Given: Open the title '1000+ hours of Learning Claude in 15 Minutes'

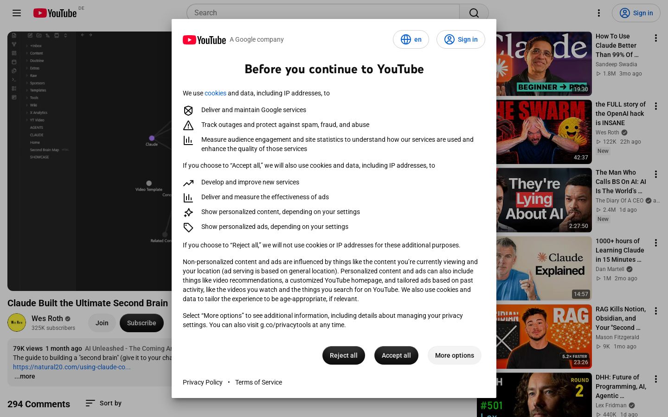Looking at the screenshot, I should [x=620, y=250].
